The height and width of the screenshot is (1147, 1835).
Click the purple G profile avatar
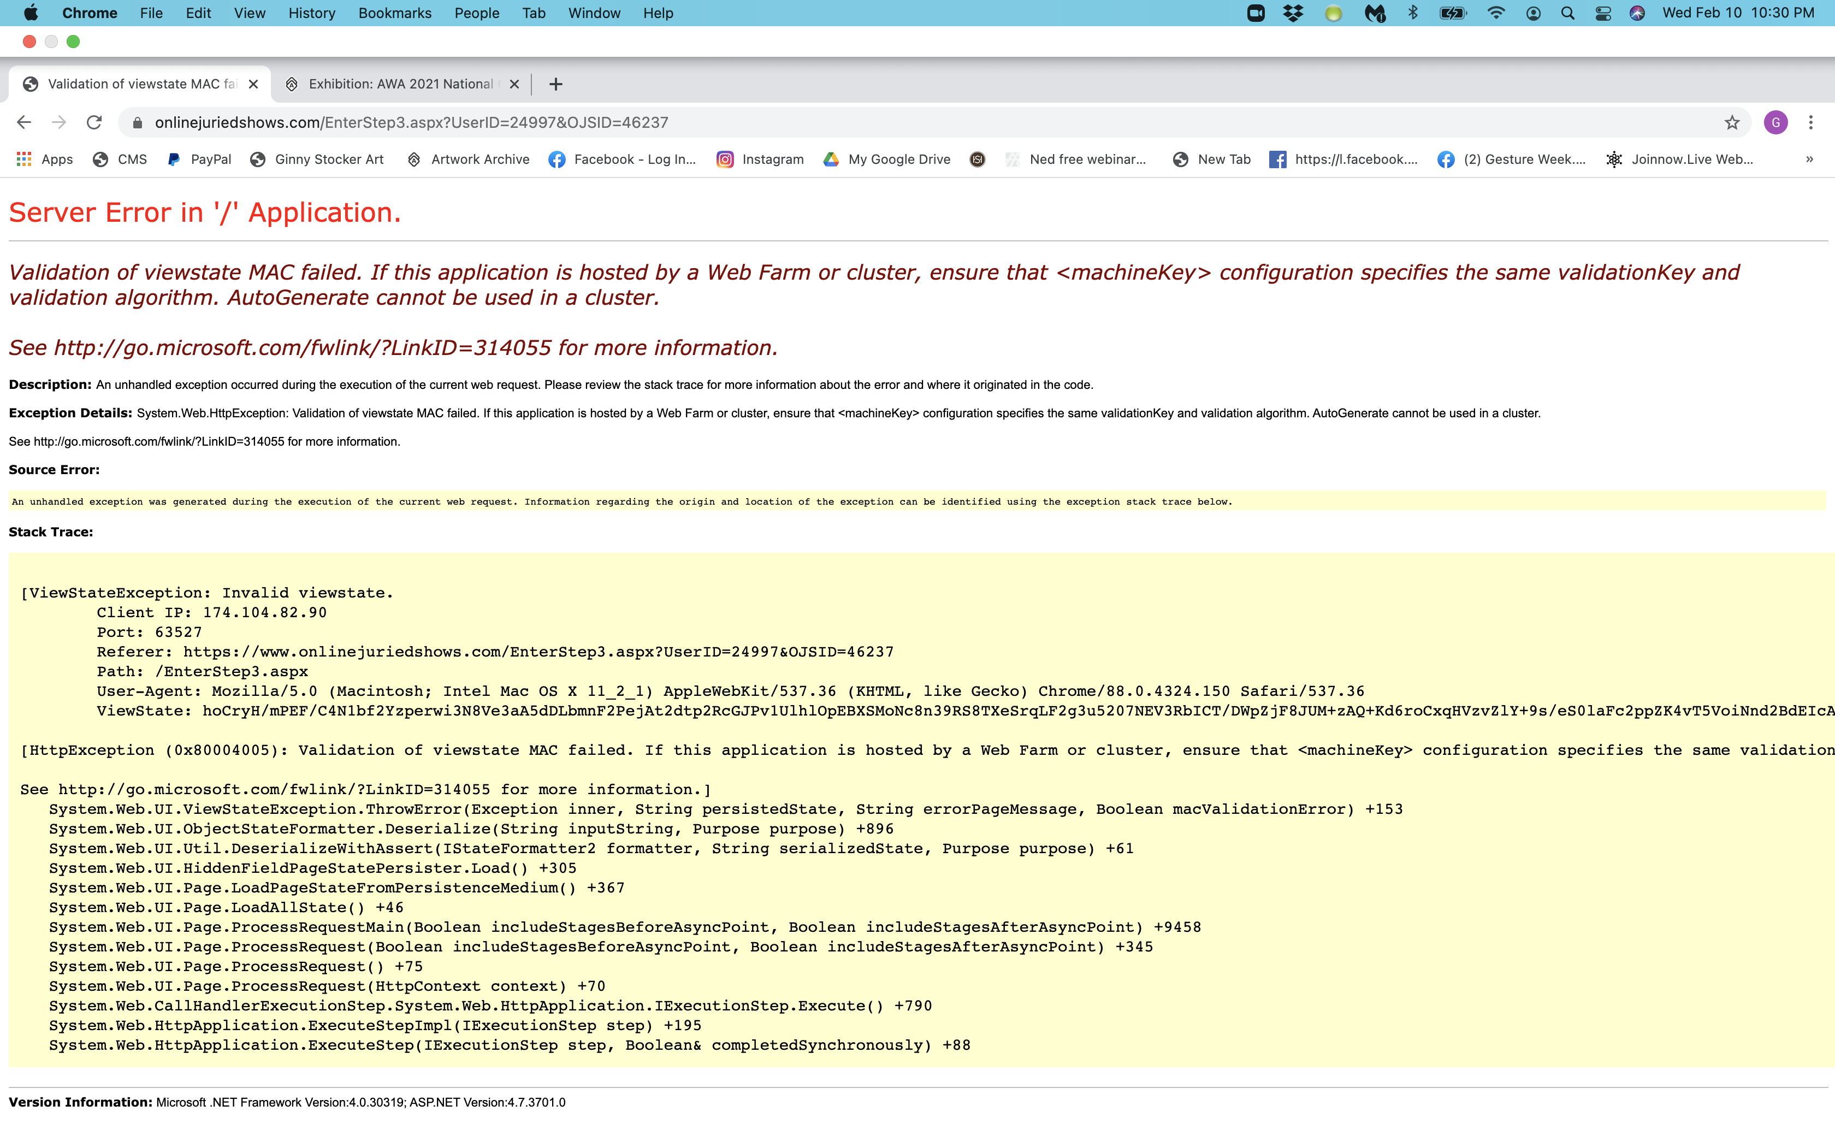tap(1775, 122)
